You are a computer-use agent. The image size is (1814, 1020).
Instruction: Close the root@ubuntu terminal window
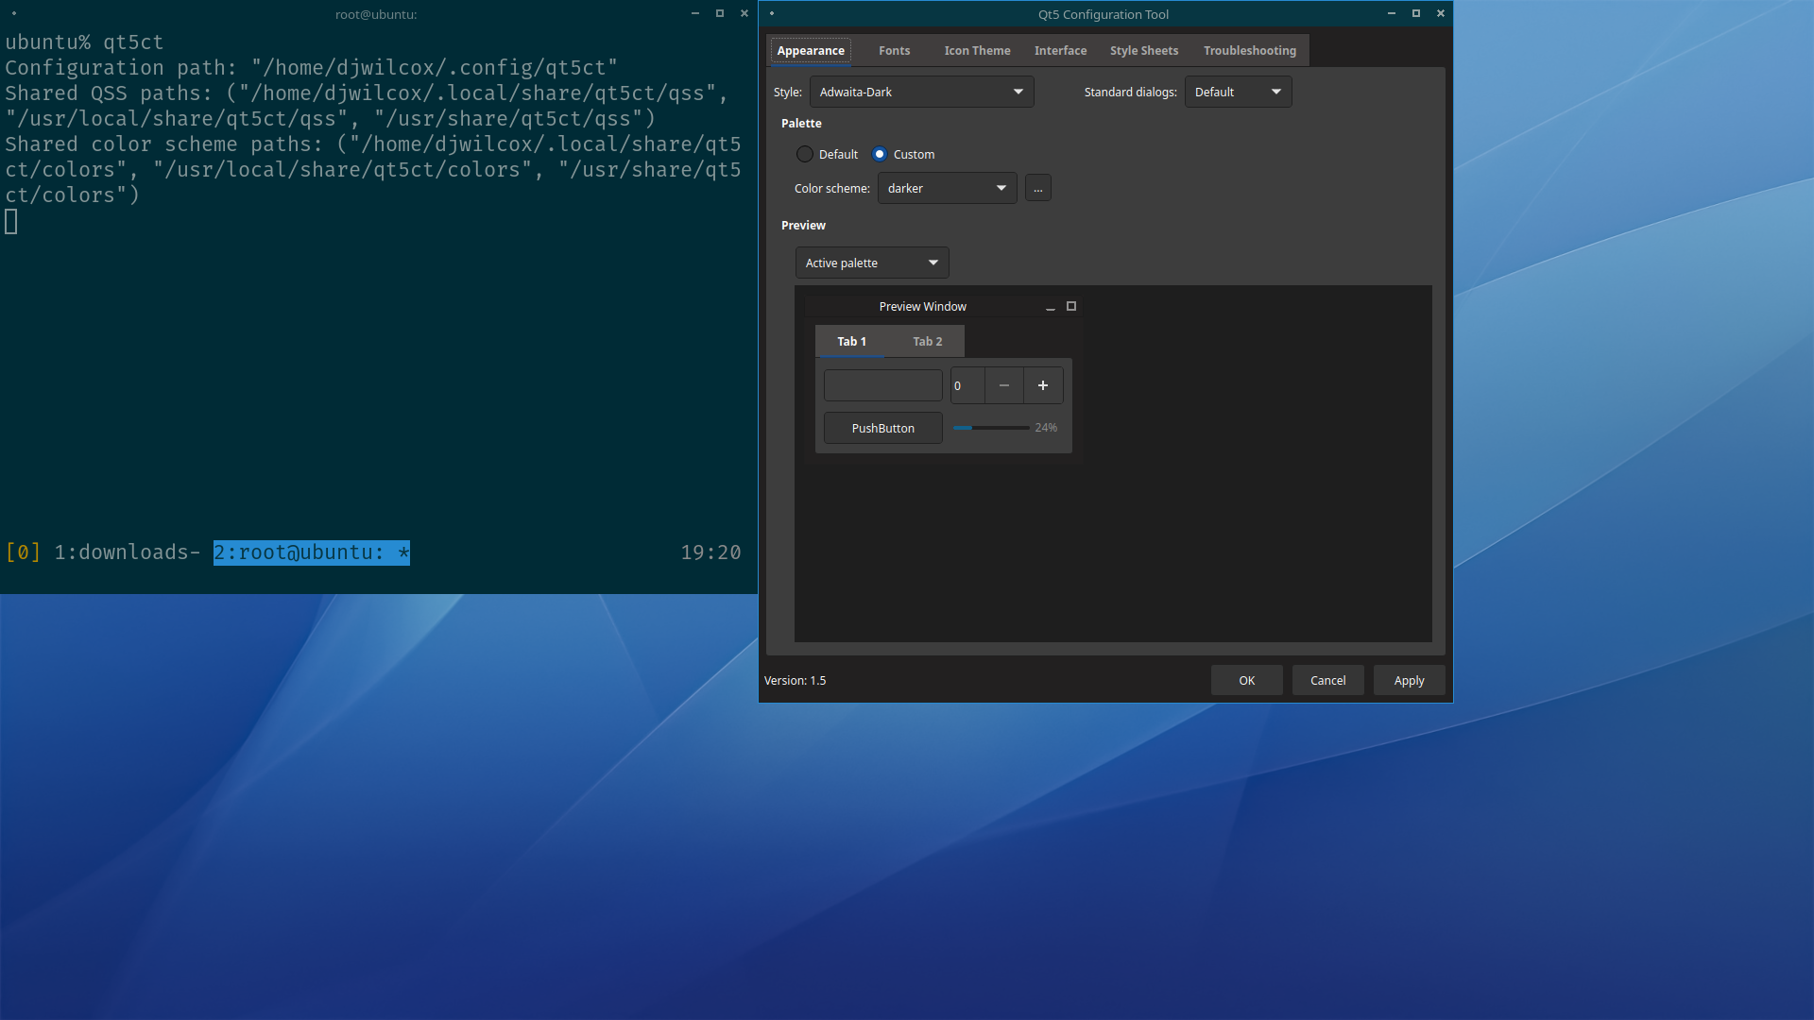tap(744, 13)
